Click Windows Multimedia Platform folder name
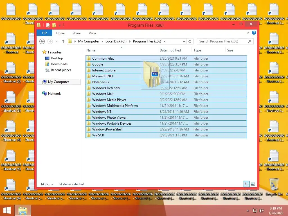Screen dimensions: 288x216 pyautogui.click(x=115, y=106)
